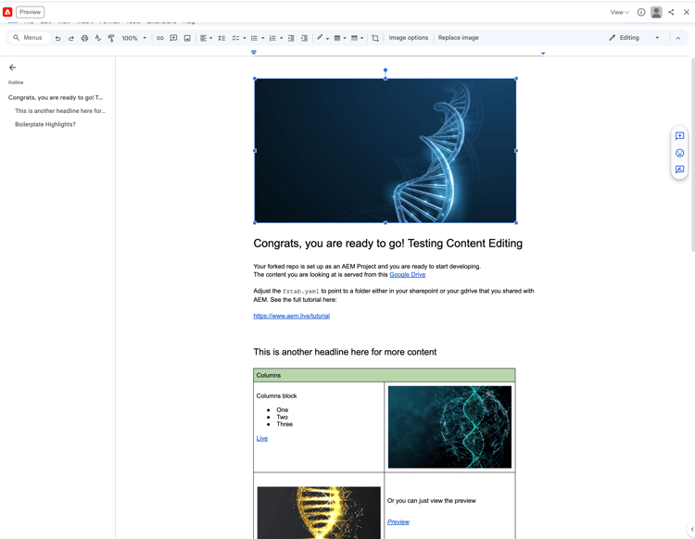Open the checklist dropdown arrow
Image resolution: width=695 pixels, height=539 pixels.
coord(245,38)
